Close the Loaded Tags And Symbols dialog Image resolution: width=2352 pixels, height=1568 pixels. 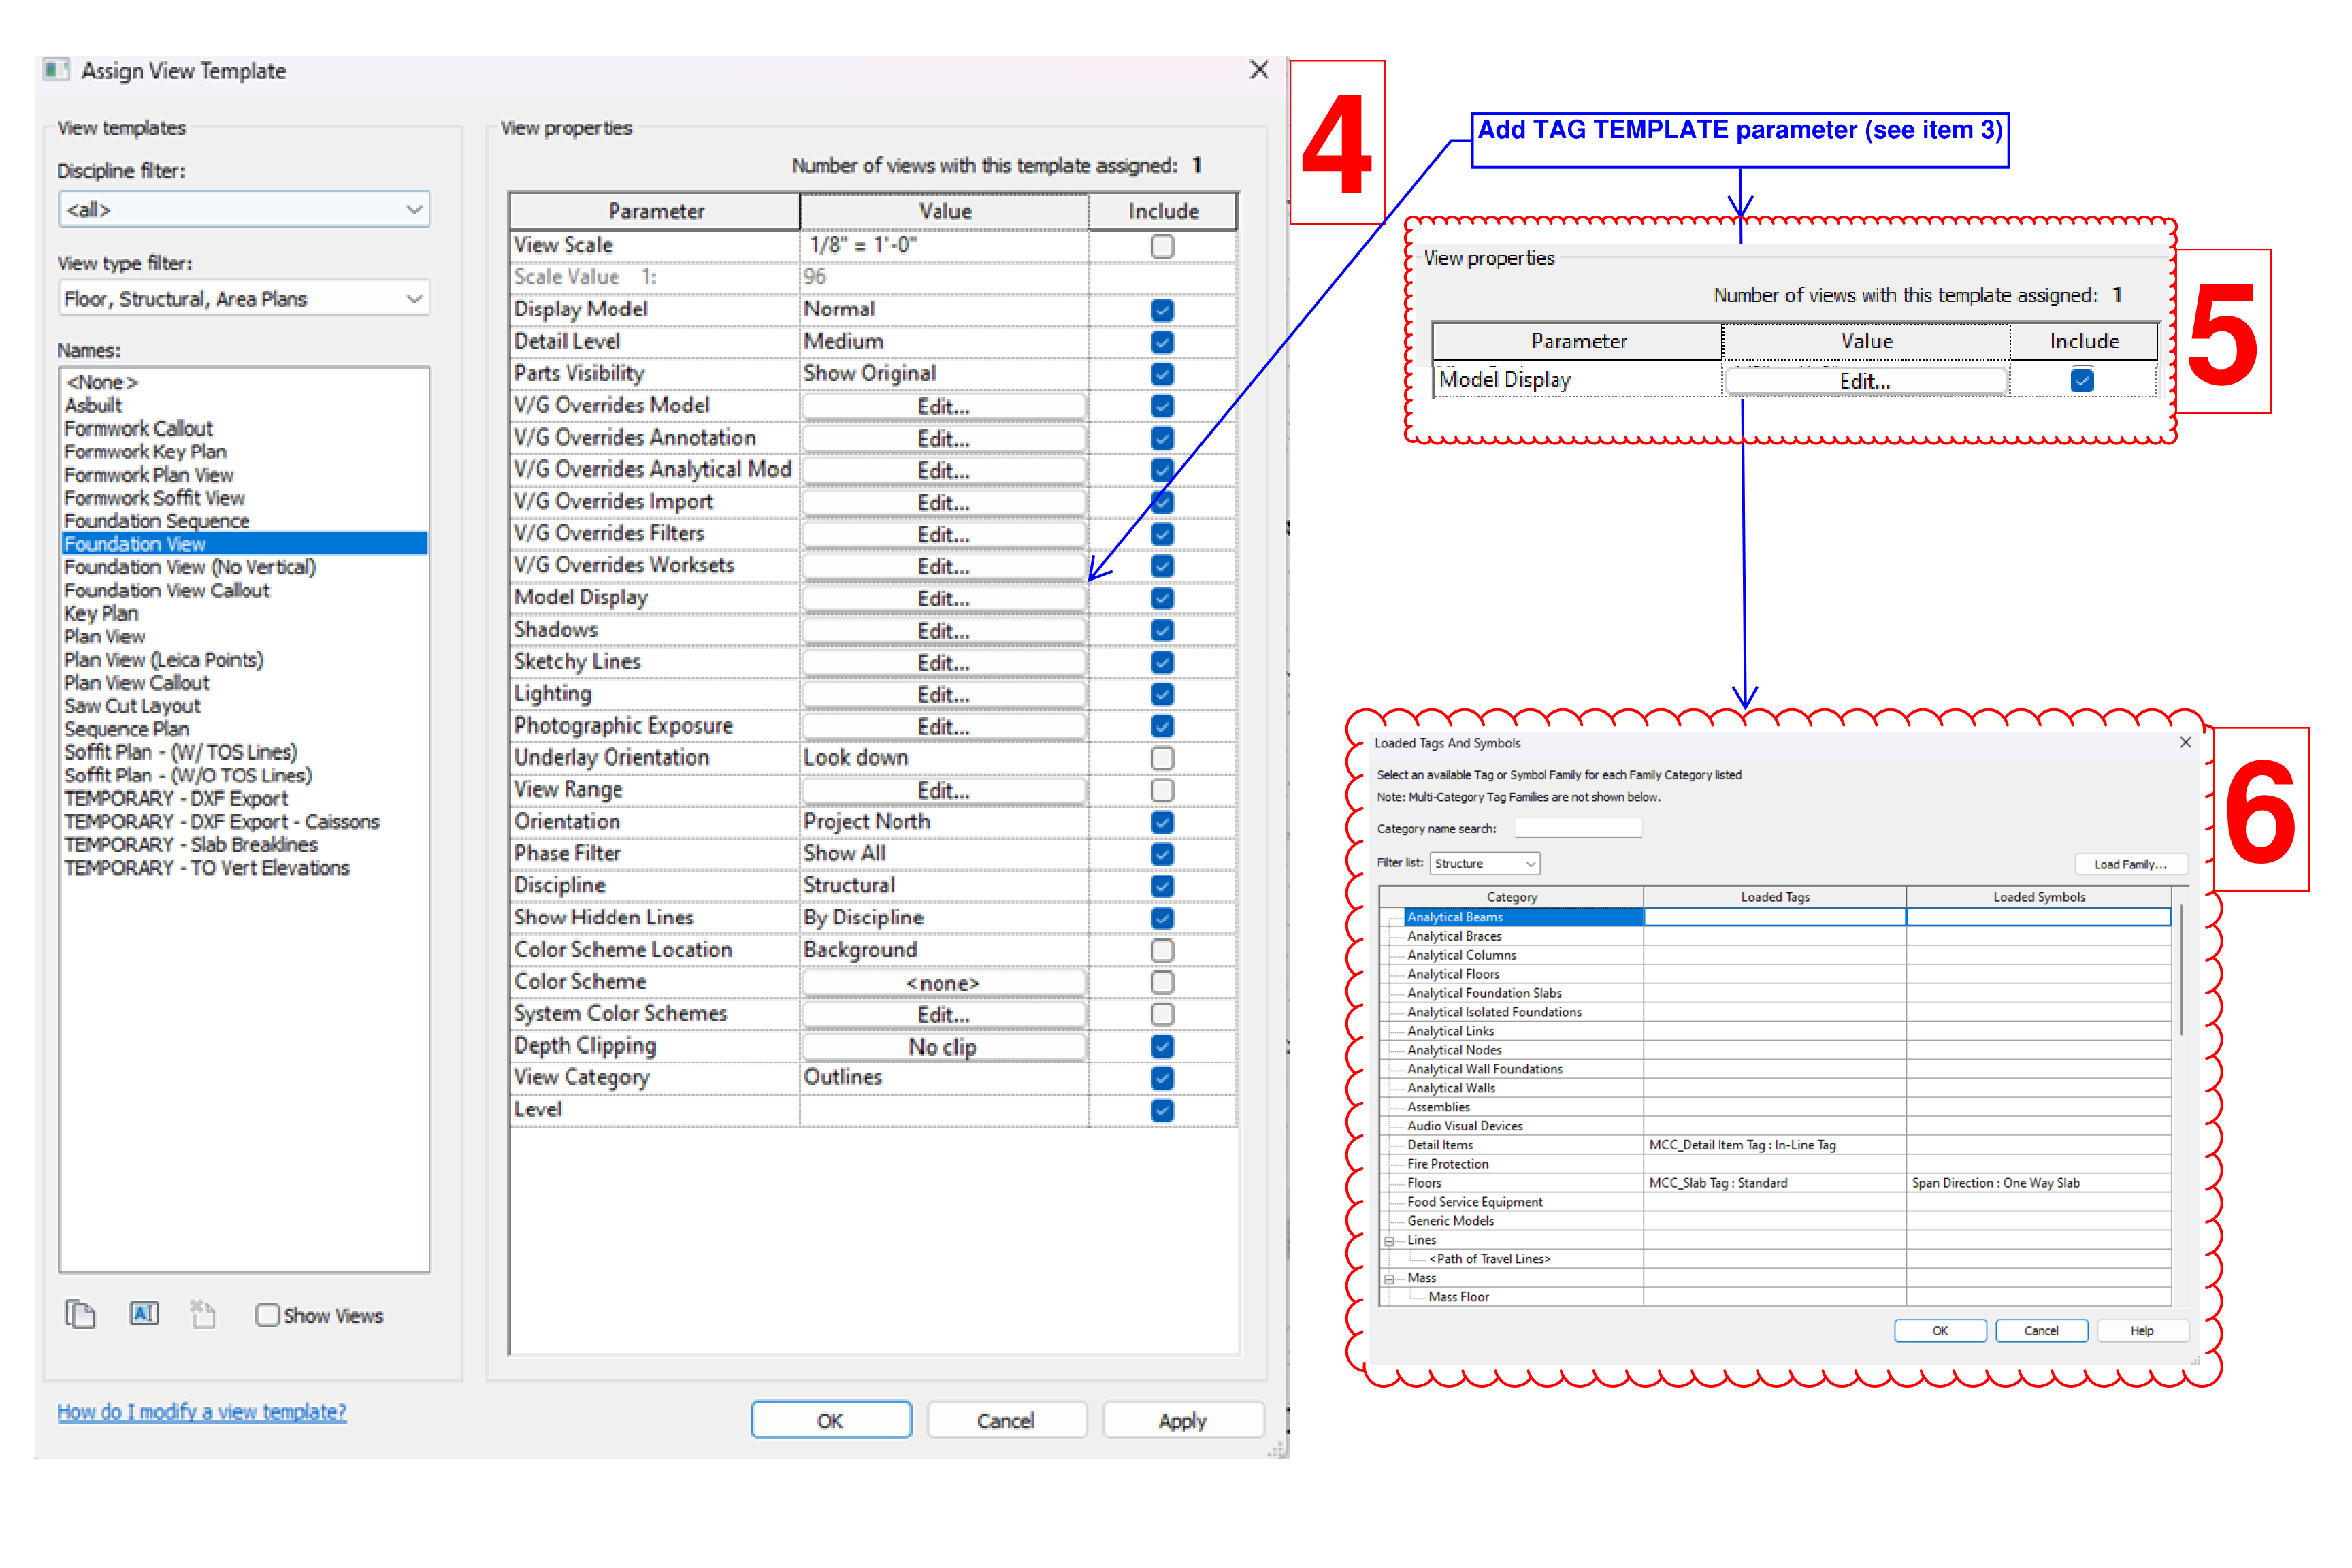point(2185,742)
